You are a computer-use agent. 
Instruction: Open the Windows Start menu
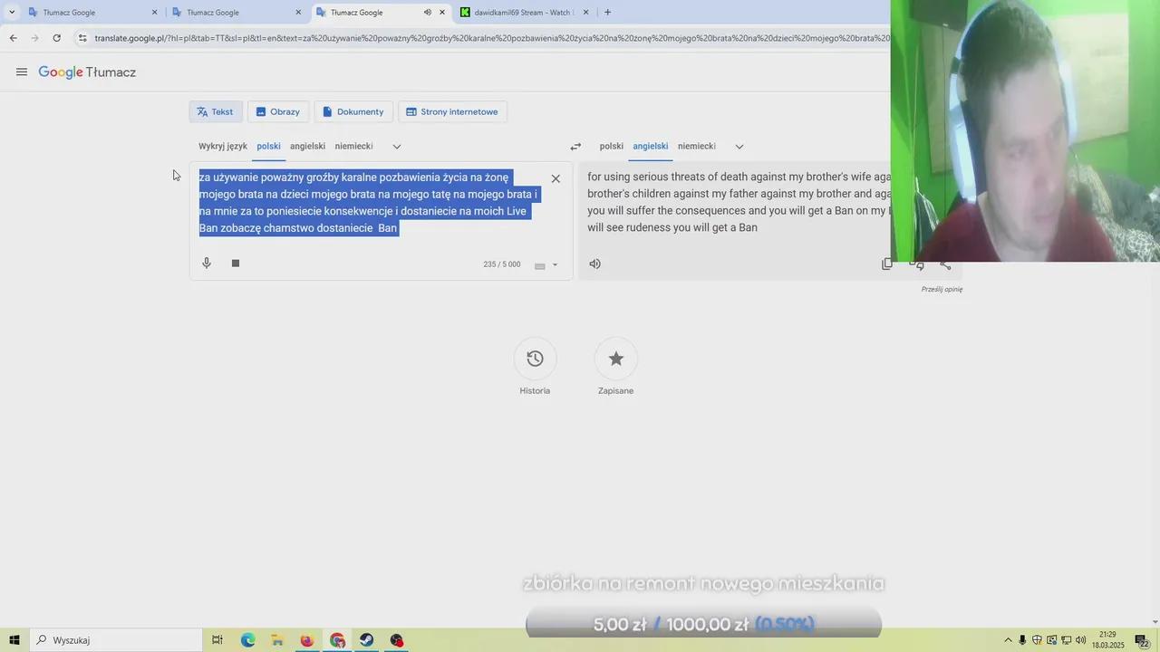tap(14, 640)
